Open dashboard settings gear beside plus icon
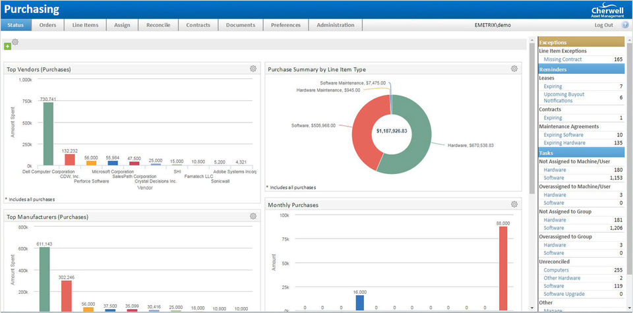 [x=15, y=42]
